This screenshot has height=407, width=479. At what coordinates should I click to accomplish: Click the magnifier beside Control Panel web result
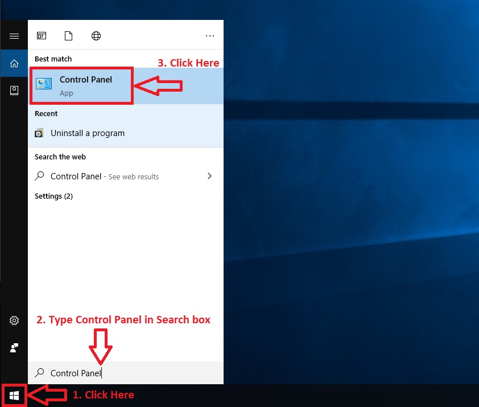point(39,176)
